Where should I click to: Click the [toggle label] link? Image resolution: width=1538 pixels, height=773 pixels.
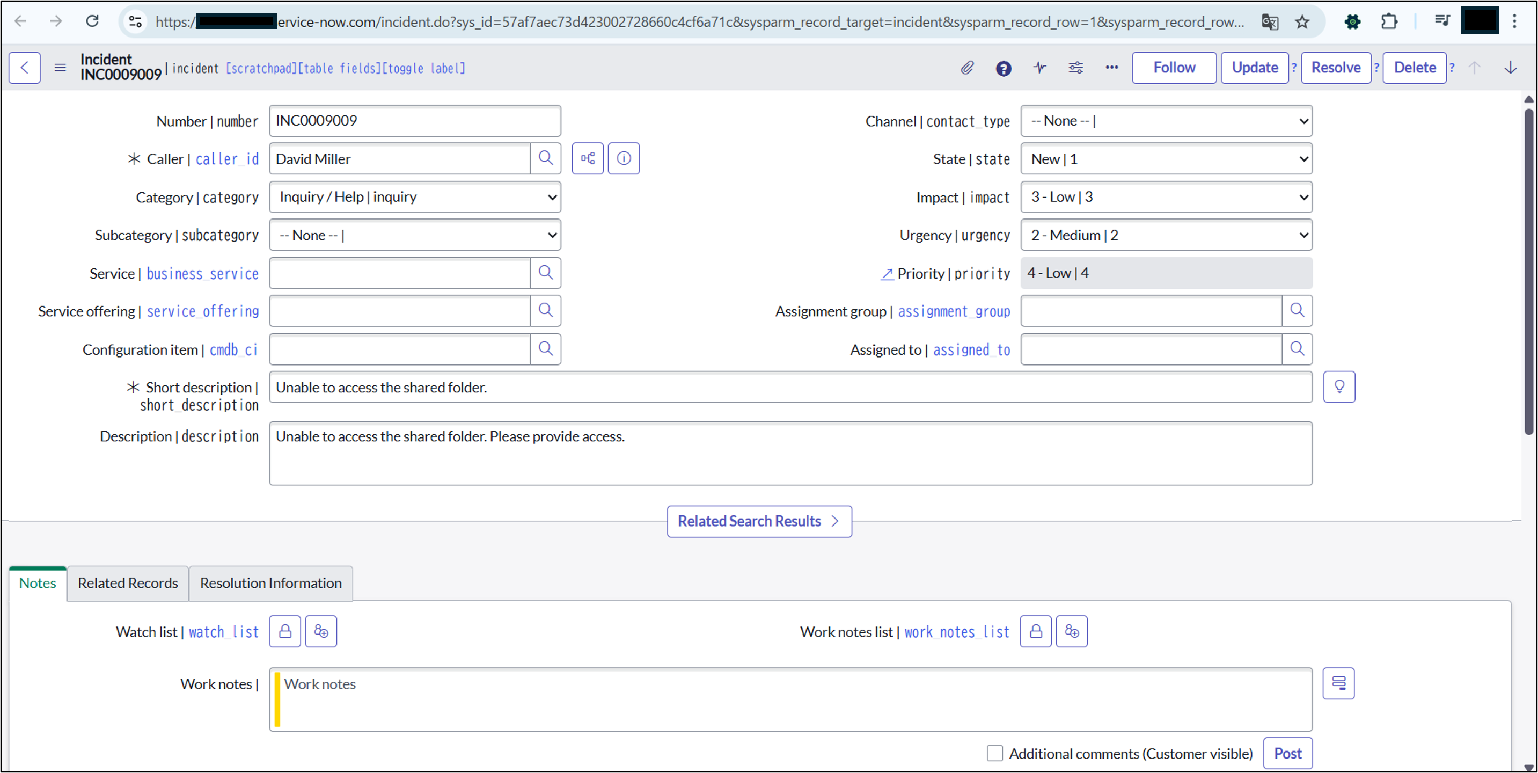(x=423, y=68)
